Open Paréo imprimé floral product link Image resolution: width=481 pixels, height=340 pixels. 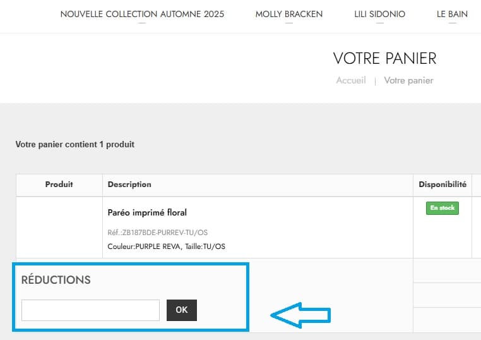147,212
